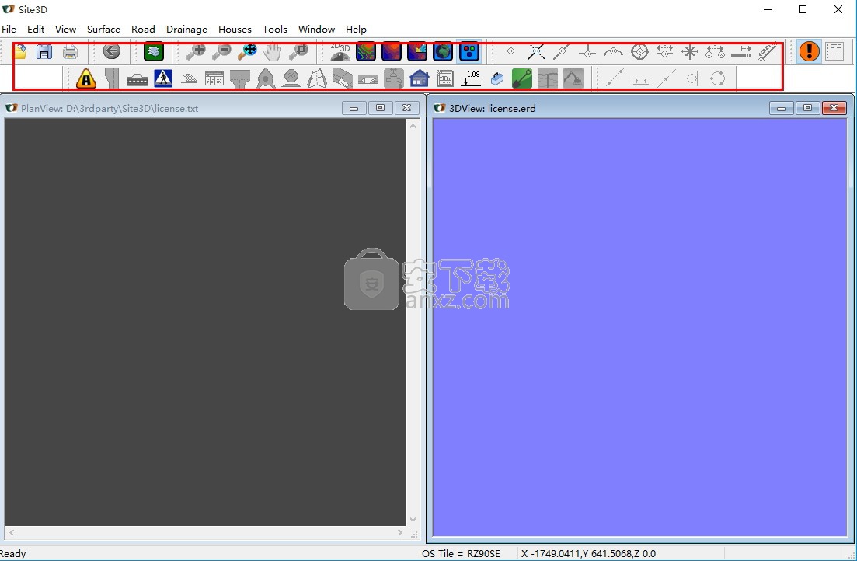857x561 pixels.
Task: Click the purple-orange gradient shading icon
Action: [392, 52]
